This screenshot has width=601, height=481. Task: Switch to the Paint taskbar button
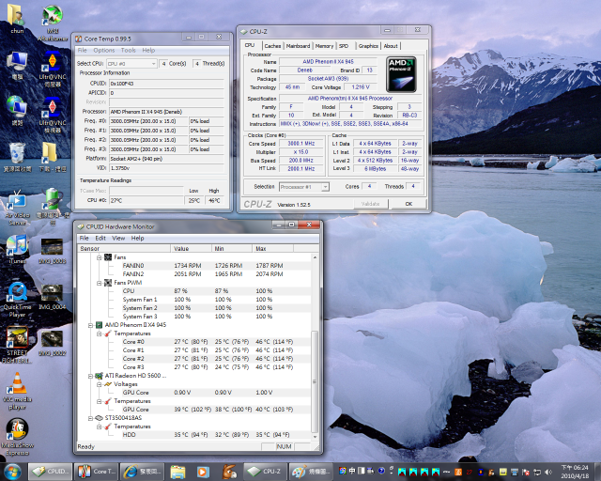click(310, 472)
